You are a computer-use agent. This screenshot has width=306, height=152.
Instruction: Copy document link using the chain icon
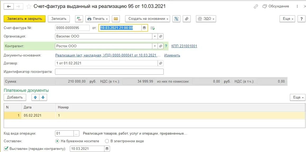click(x=255, y=6)
